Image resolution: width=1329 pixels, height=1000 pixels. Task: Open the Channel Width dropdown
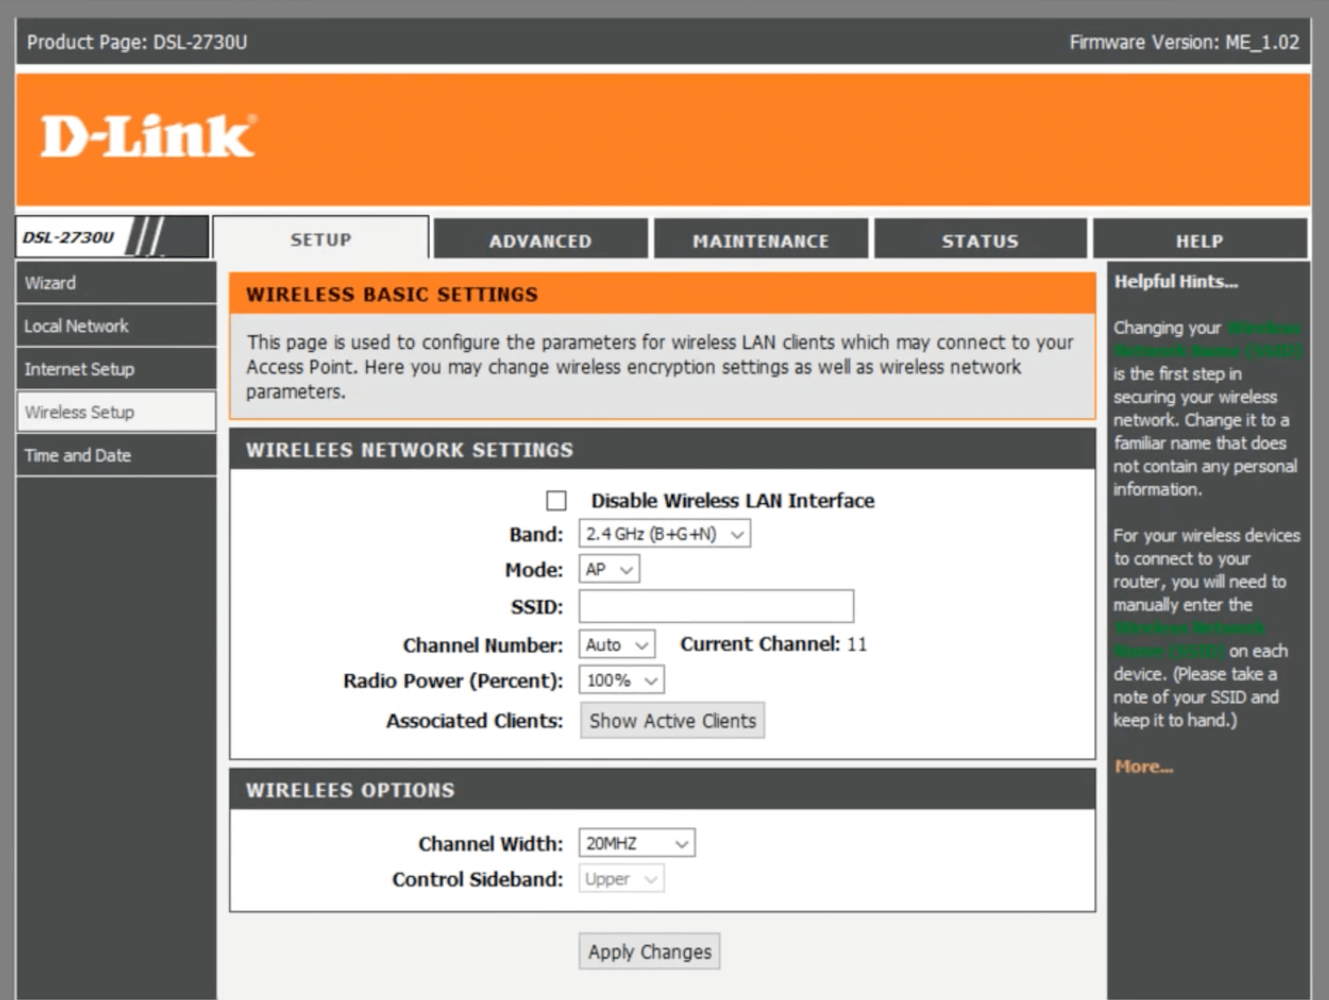pos(636,843)
